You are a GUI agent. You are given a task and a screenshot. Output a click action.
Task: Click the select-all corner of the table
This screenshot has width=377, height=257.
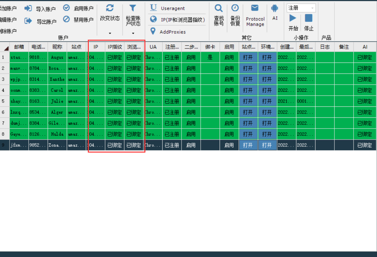(5, 47)
